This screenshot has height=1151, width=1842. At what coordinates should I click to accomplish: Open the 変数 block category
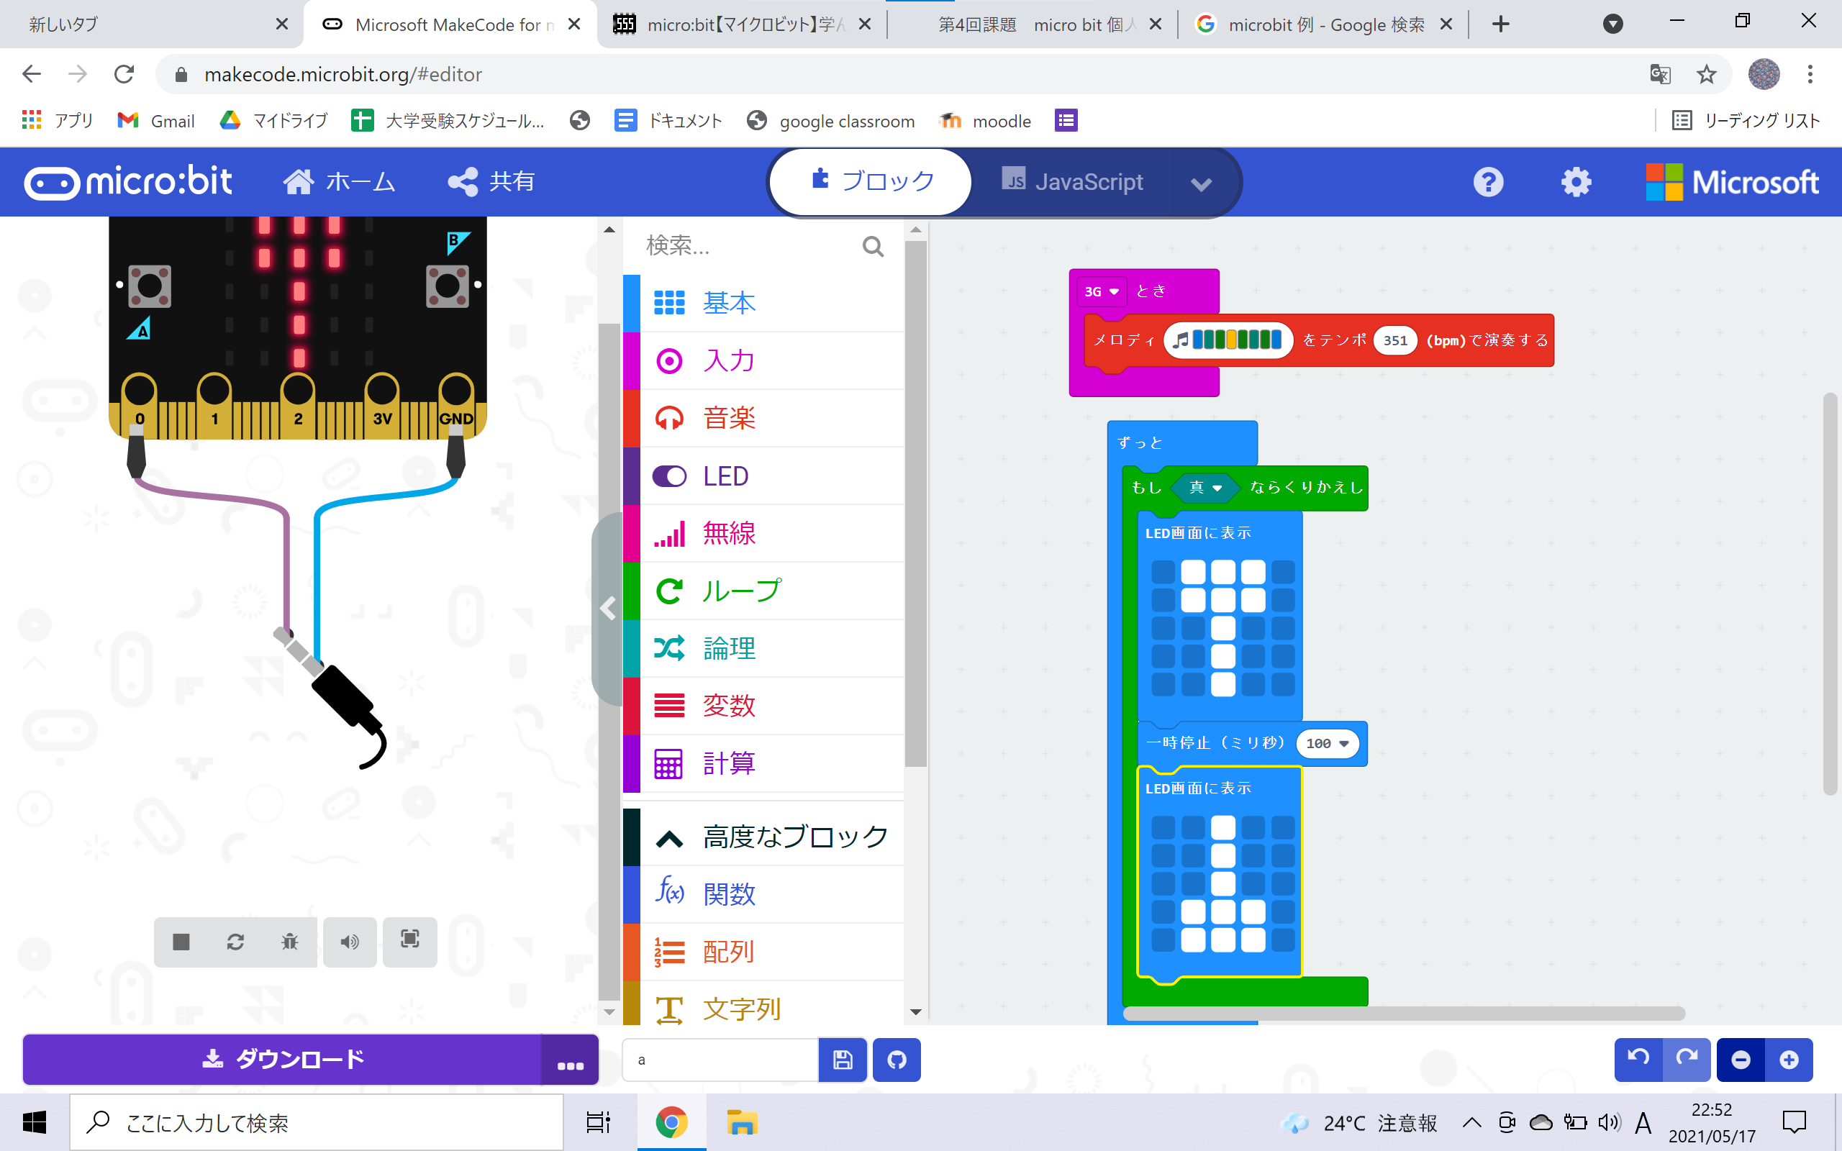[763, 706]
